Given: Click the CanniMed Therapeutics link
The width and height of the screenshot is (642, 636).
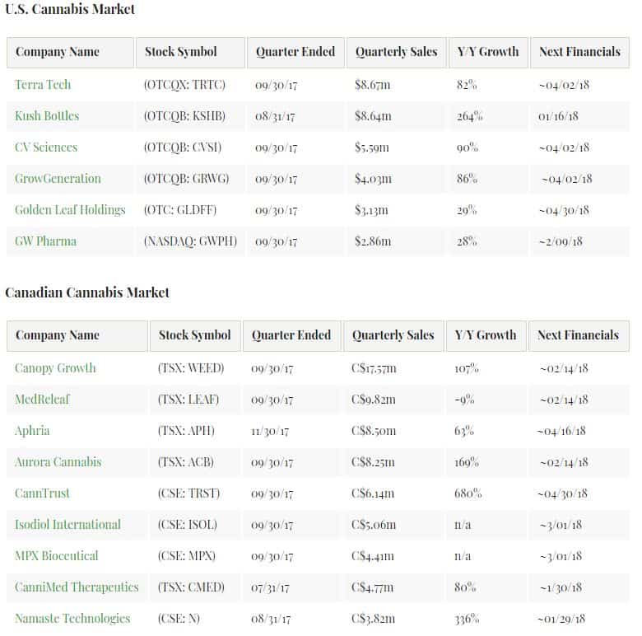Looking at the screenshot, I should click(x=77, y=587).
